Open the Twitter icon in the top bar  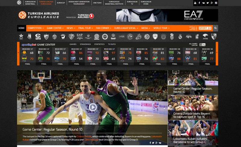(x=208, y=3)
